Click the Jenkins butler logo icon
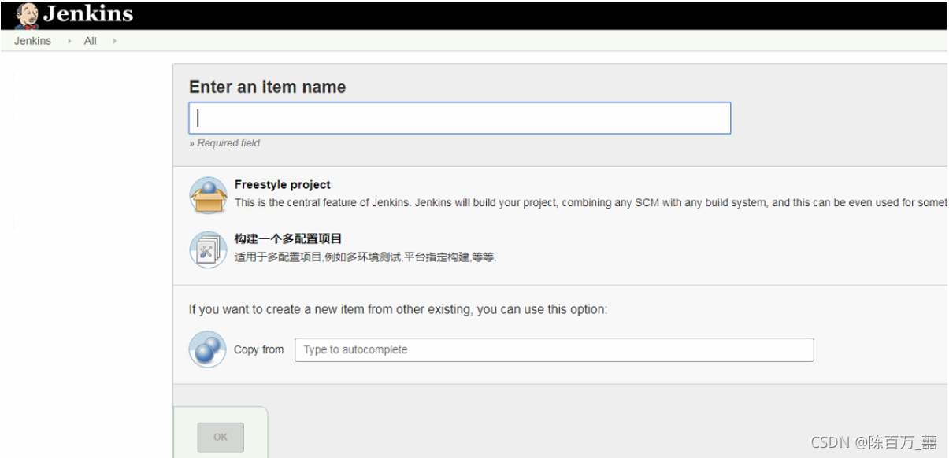The image size is (949, 458). point(27,15)
